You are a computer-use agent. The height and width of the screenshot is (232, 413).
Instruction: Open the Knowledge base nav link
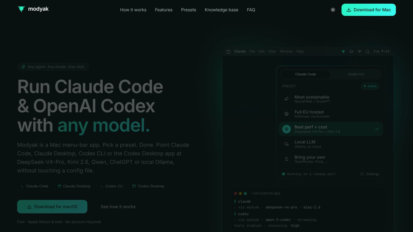(221, 10)
